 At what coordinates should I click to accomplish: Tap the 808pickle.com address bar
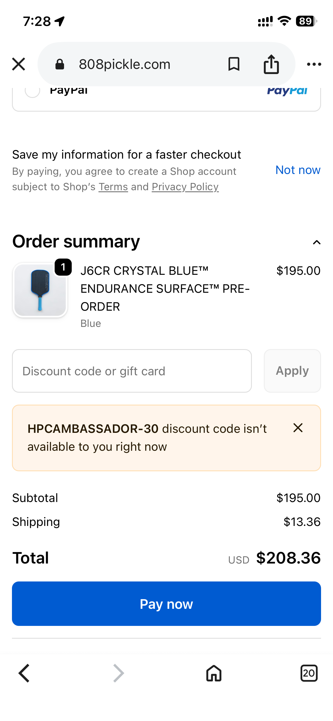(x=166, y=64)
